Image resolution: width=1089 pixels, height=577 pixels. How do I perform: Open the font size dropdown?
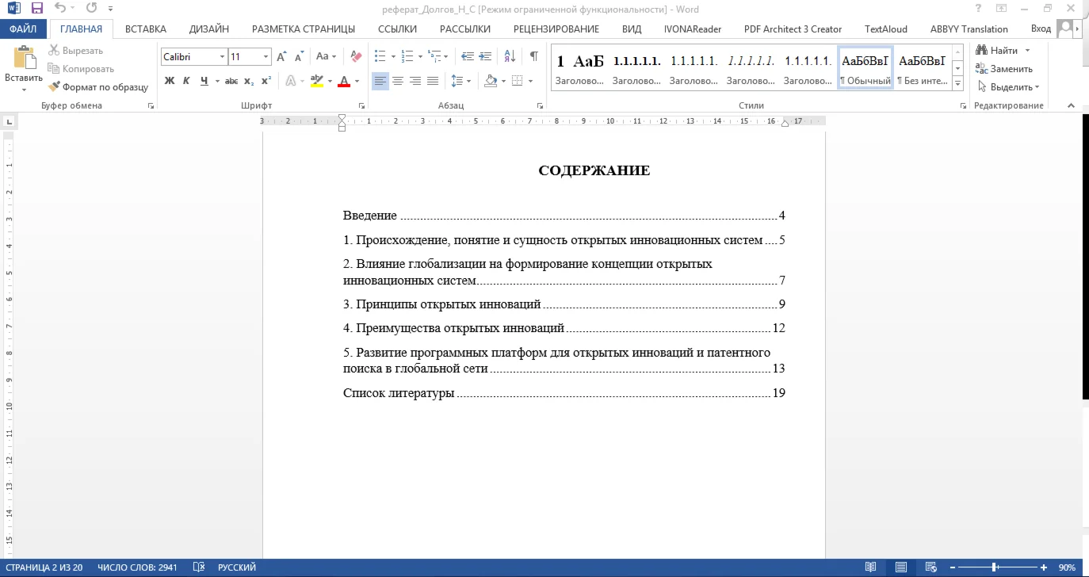[x=265, y=57]
